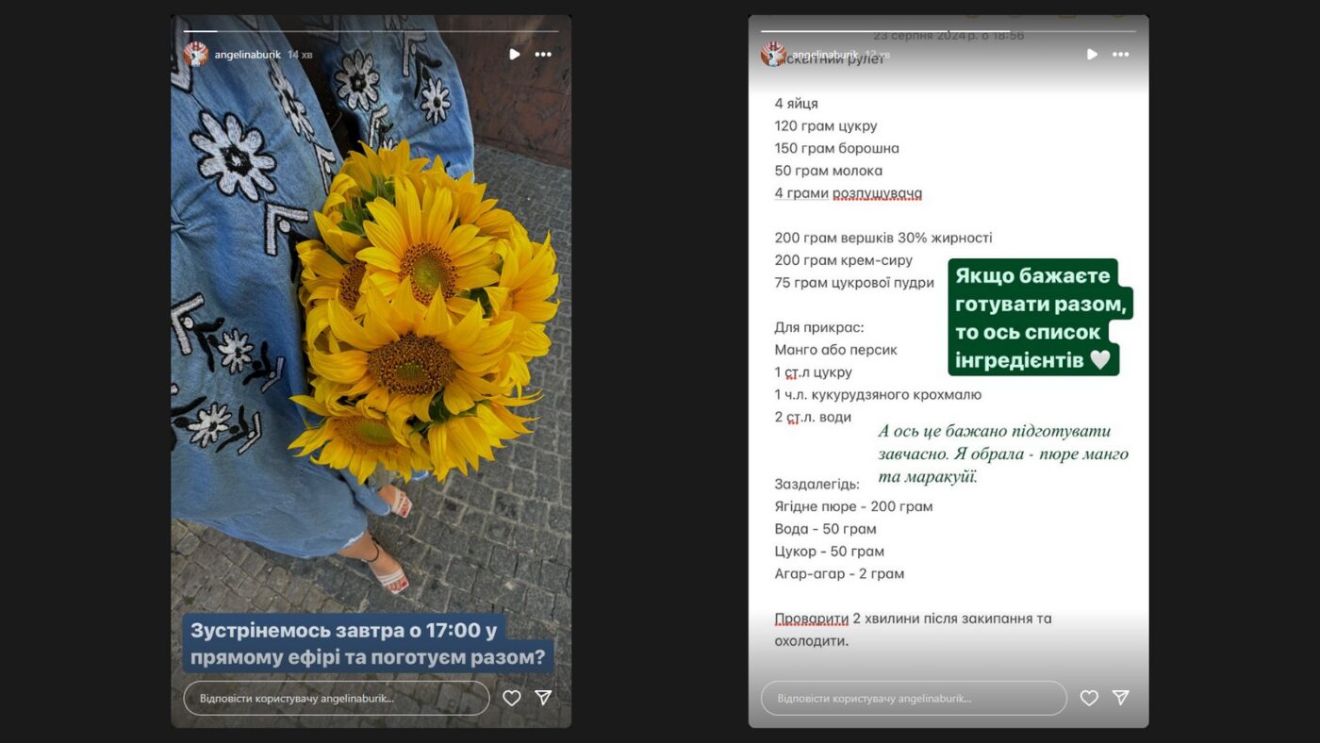Viewport: 1320px width, 743px height.
Task: Click '4 грами розпушувача' line
Action: coord(849,193)
